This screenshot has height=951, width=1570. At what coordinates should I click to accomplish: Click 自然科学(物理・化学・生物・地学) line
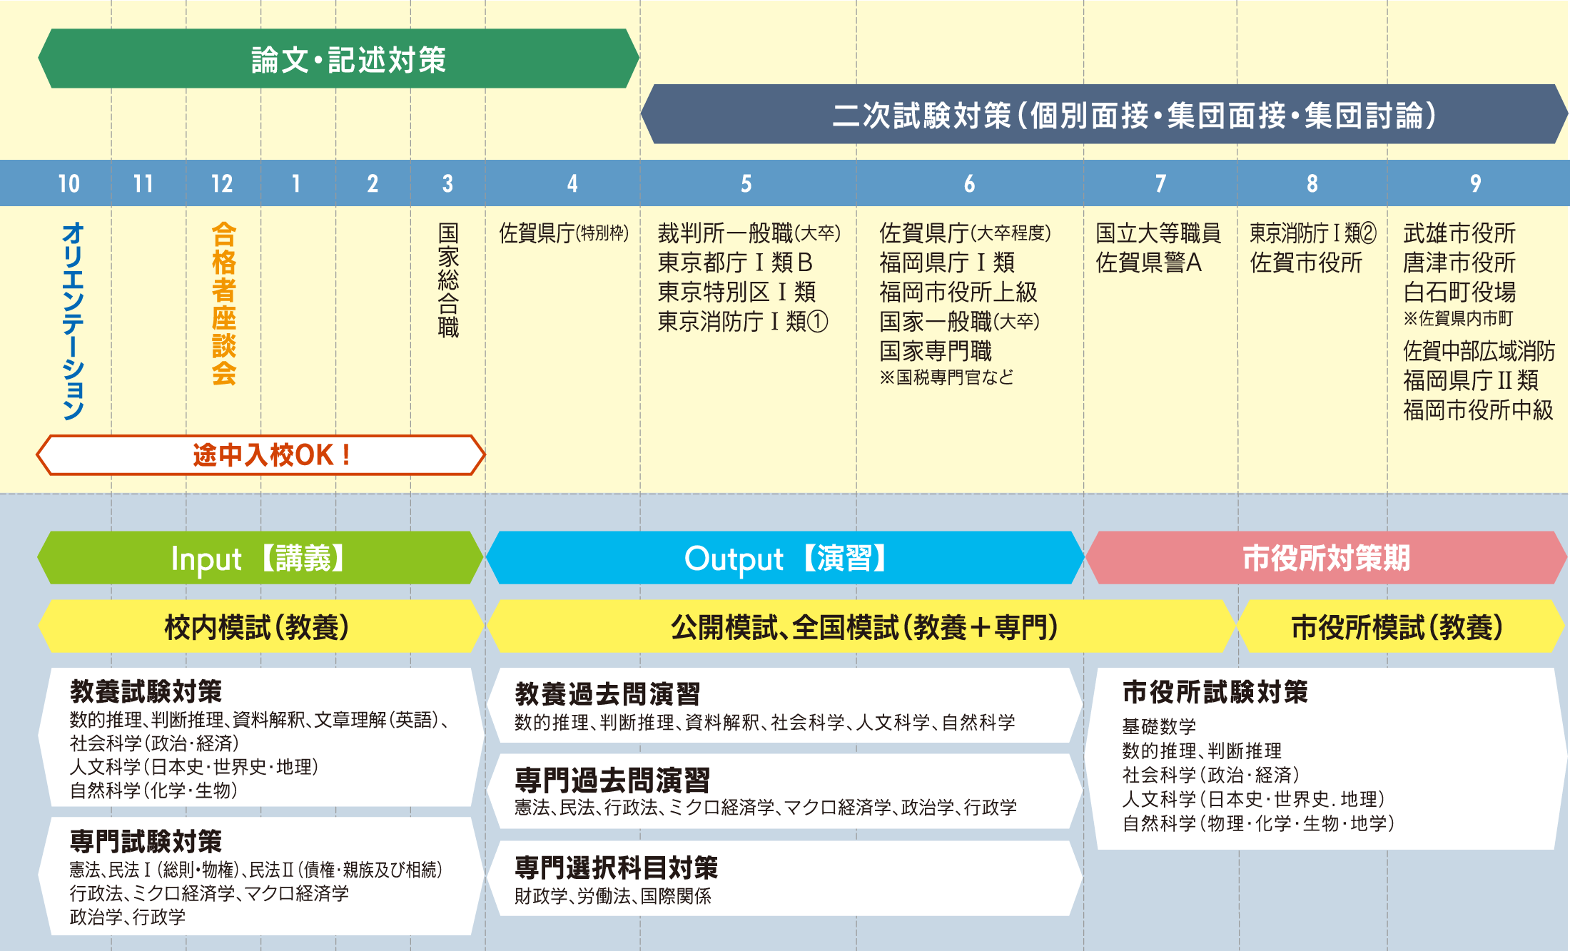click(1258, 823)
